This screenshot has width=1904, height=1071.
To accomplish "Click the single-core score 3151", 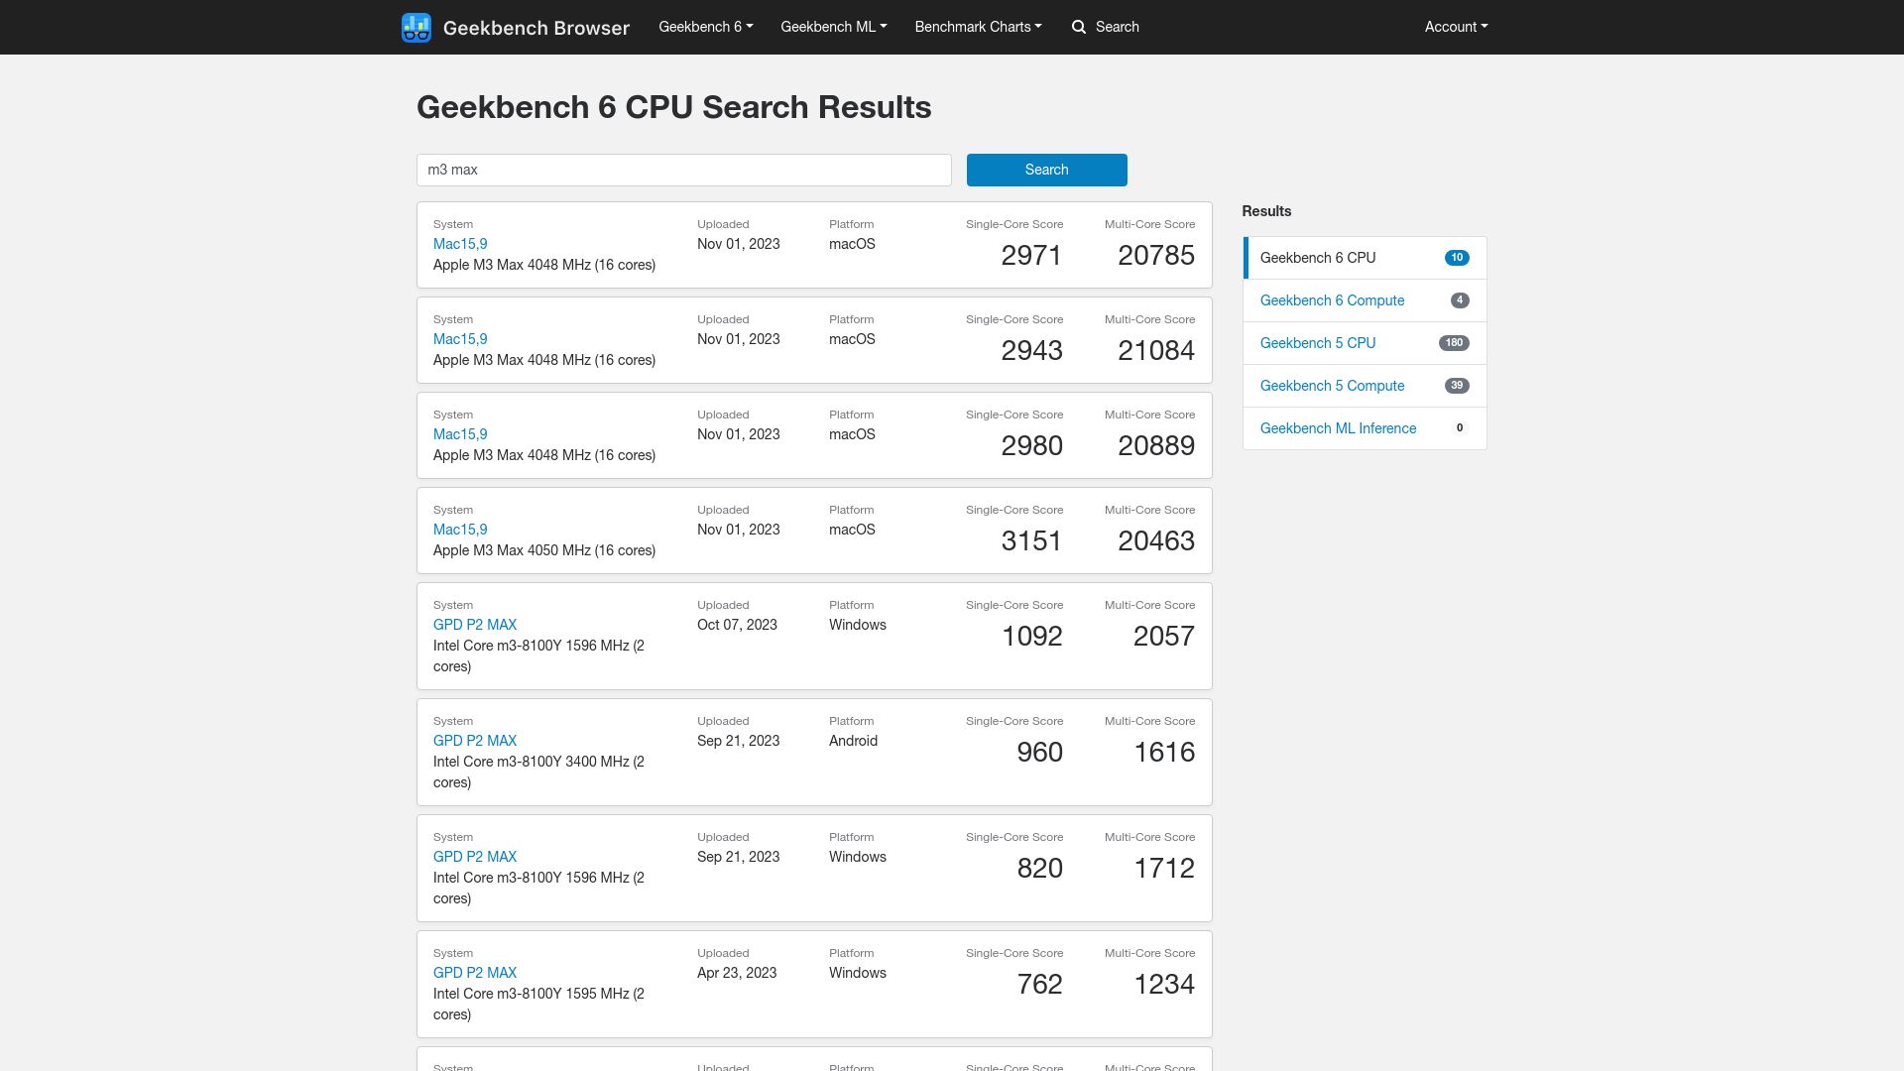I will pos(1031,541).
